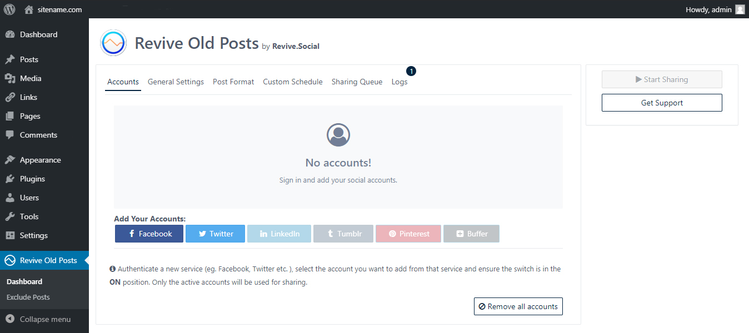The image size is (749, 333).
Task: Click the Collapse menu arrow icon
Action: [10, 319]
